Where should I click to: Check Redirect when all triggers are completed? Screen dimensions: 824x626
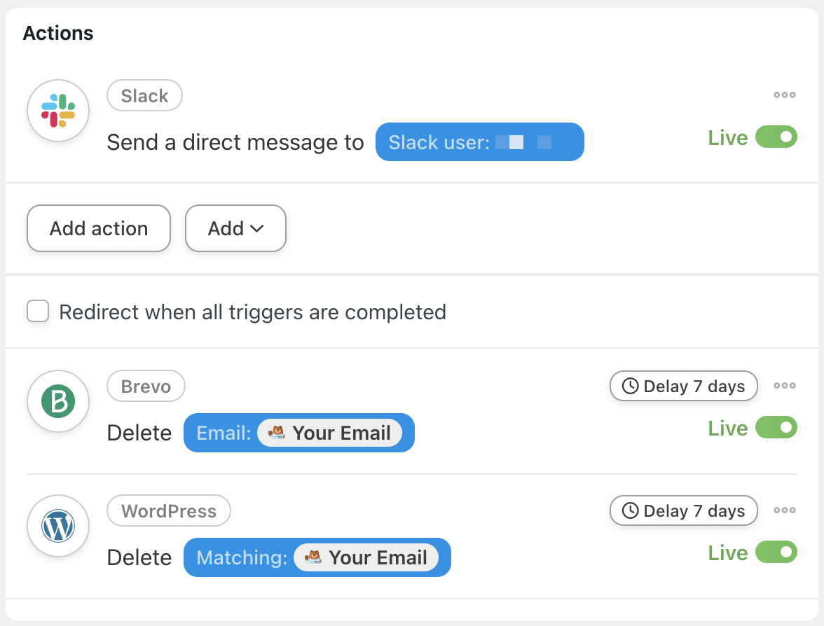click(x=38, y=311)
